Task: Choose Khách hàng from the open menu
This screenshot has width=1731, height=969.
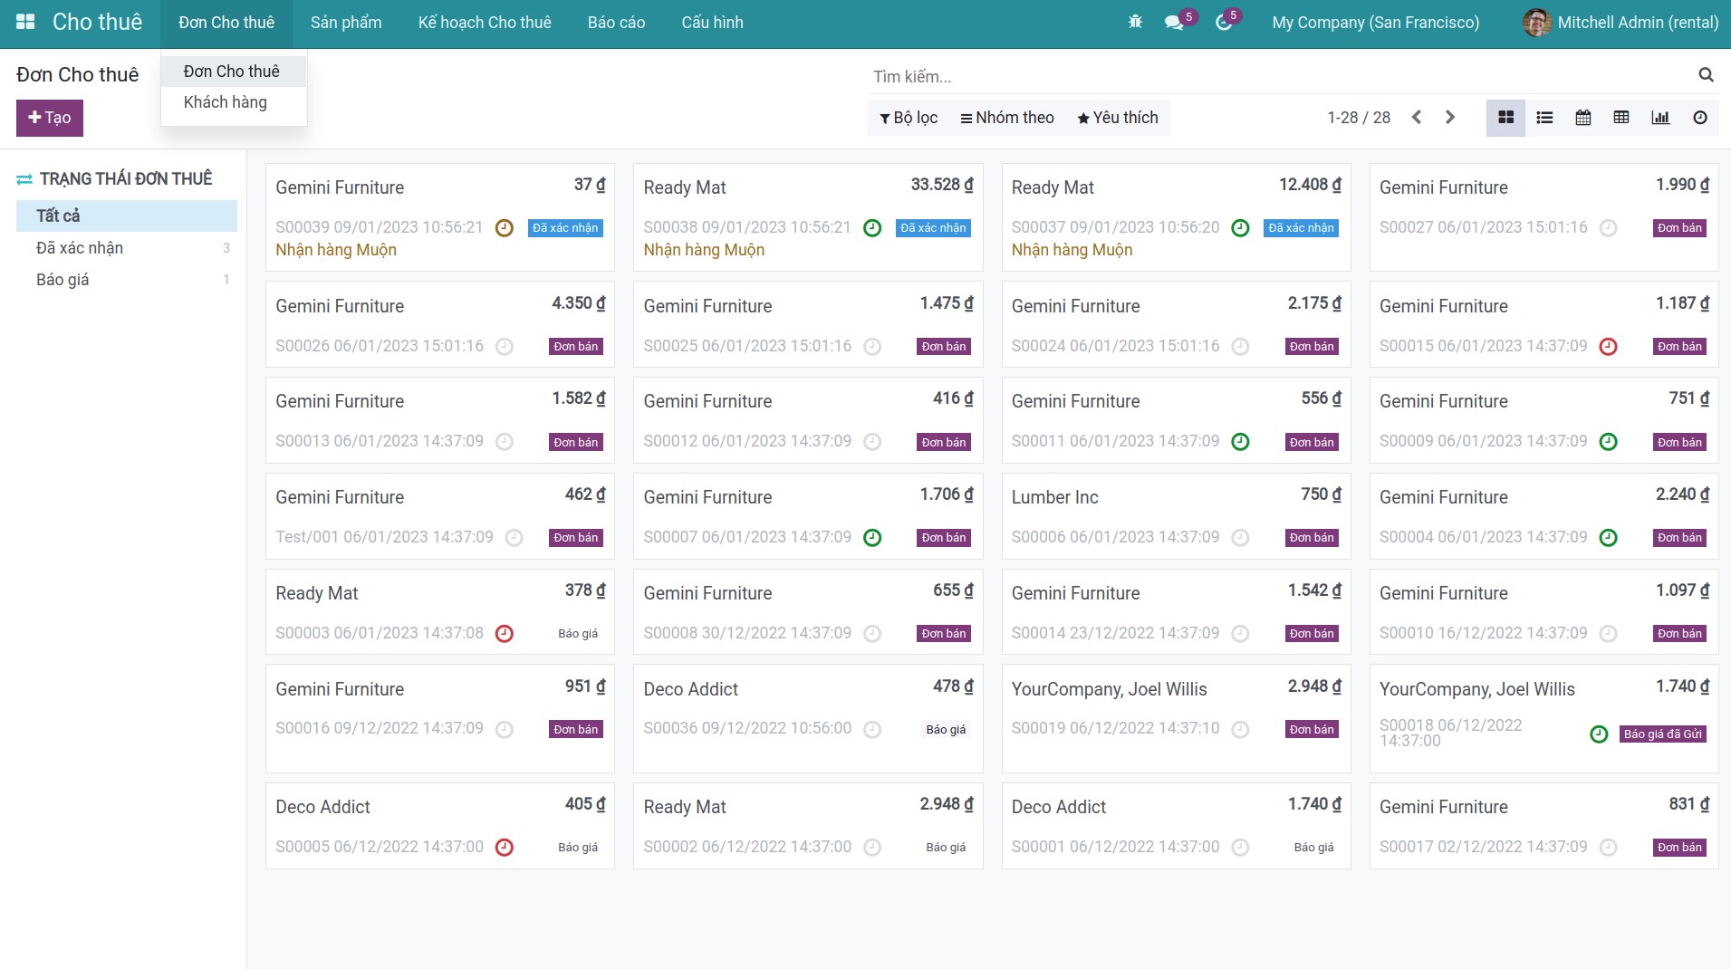Action: (225, 102)
